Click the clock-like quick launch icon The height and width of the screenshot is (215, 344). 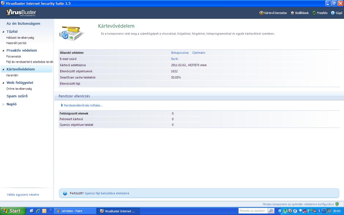point(44,211)
